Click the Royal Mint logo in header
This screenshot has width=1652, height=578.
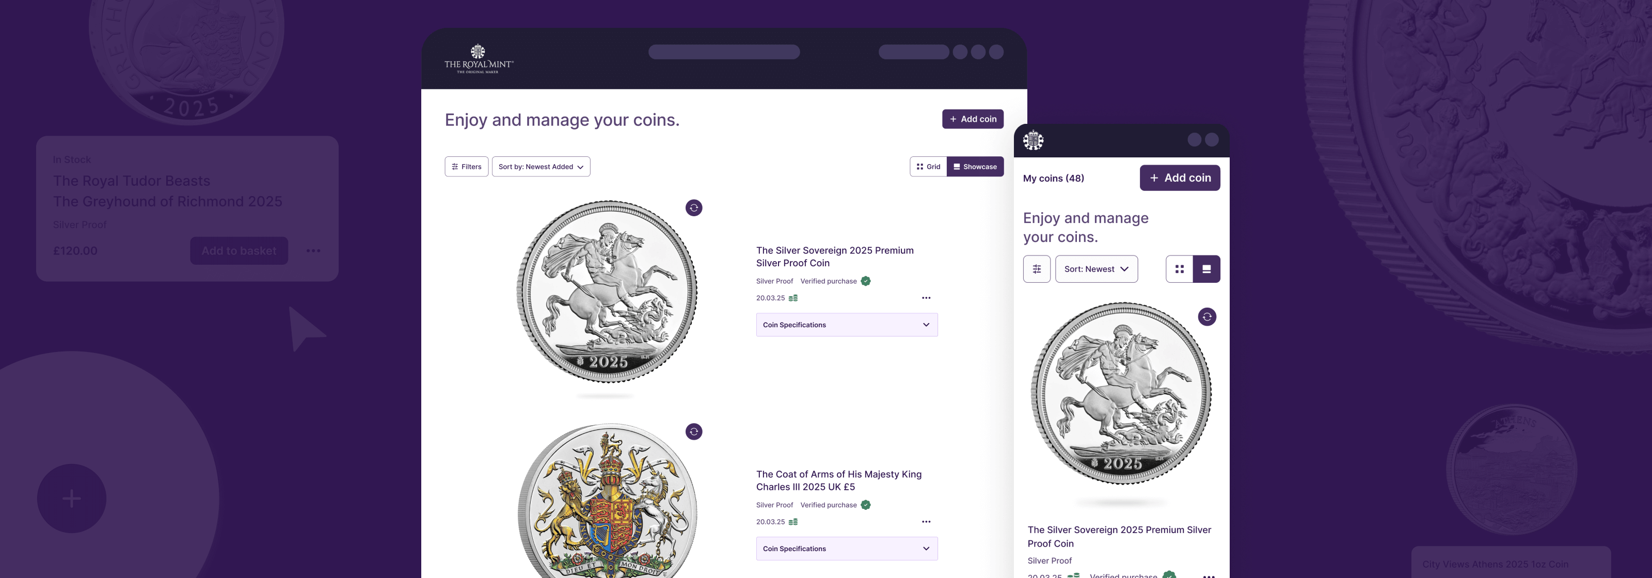click(479, 59)
